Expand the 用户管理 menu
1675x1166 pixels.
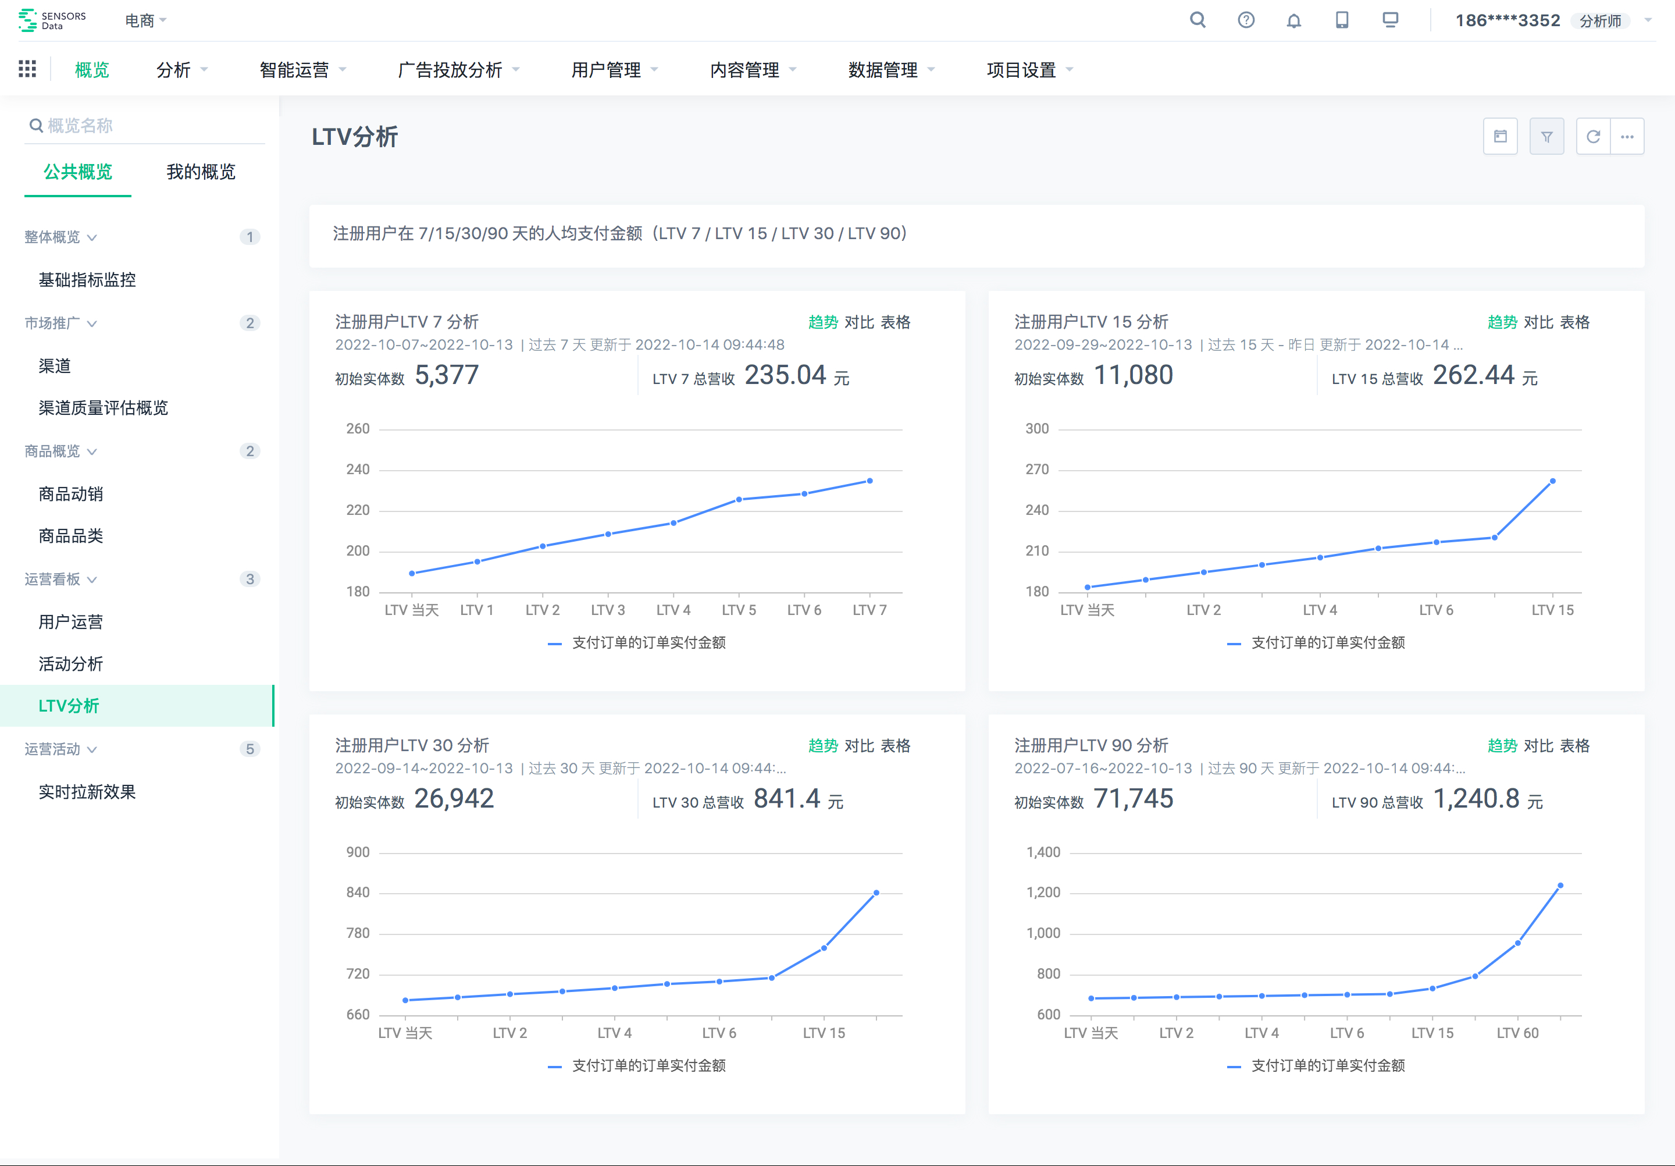click(614, 70)
